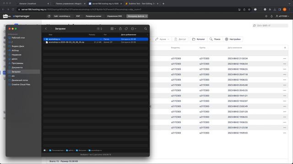The image size is (293, 164).
Task: Open the Finder action menu
Action: 133,29
